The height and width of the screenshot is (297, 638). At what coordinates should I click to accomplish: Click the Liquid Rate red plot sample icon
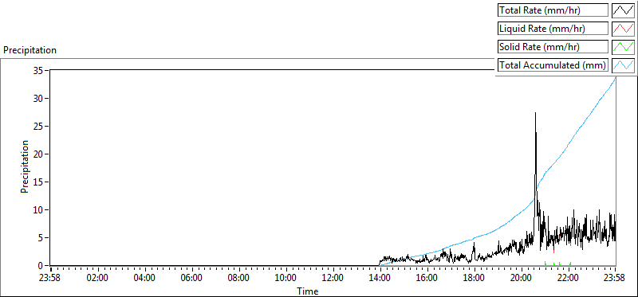click(624, 29)
